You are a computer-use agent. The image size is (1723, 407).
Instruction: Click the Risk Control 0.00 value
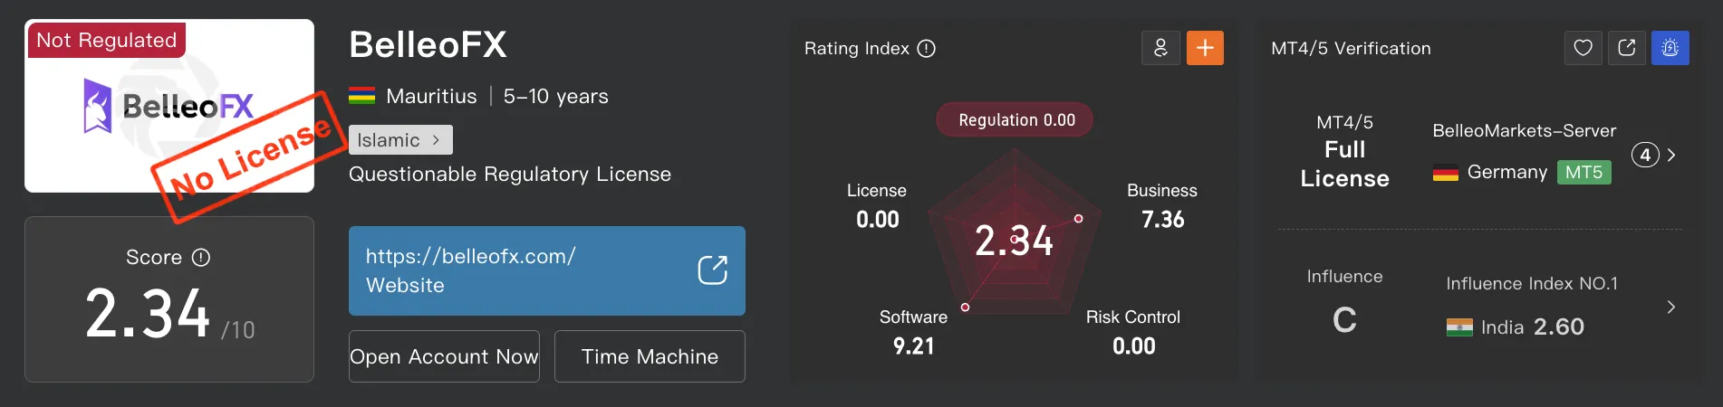1133,346
